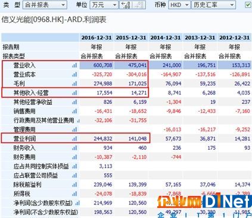Click the 财务费用 row label

click(24, 157)
